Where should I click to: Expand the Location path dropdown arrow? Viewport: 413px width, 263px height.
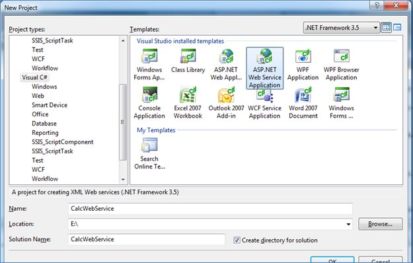click(348, 224)
